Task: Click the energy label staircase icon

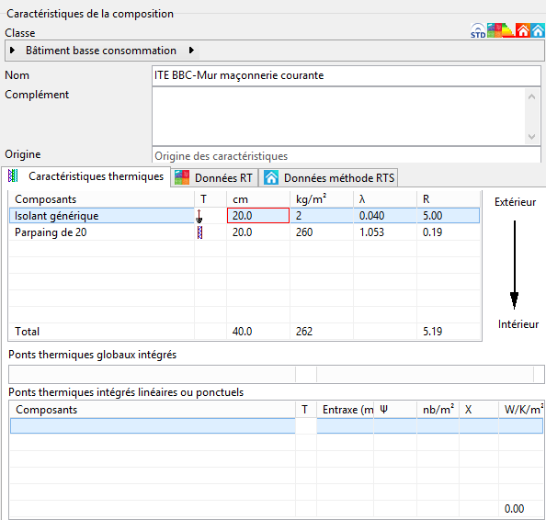Action: [508, 30]
